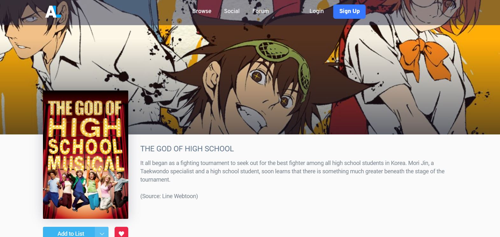Favorite this title with the heart icon
Screen dimensions: 500x237
tap(121, 232)
